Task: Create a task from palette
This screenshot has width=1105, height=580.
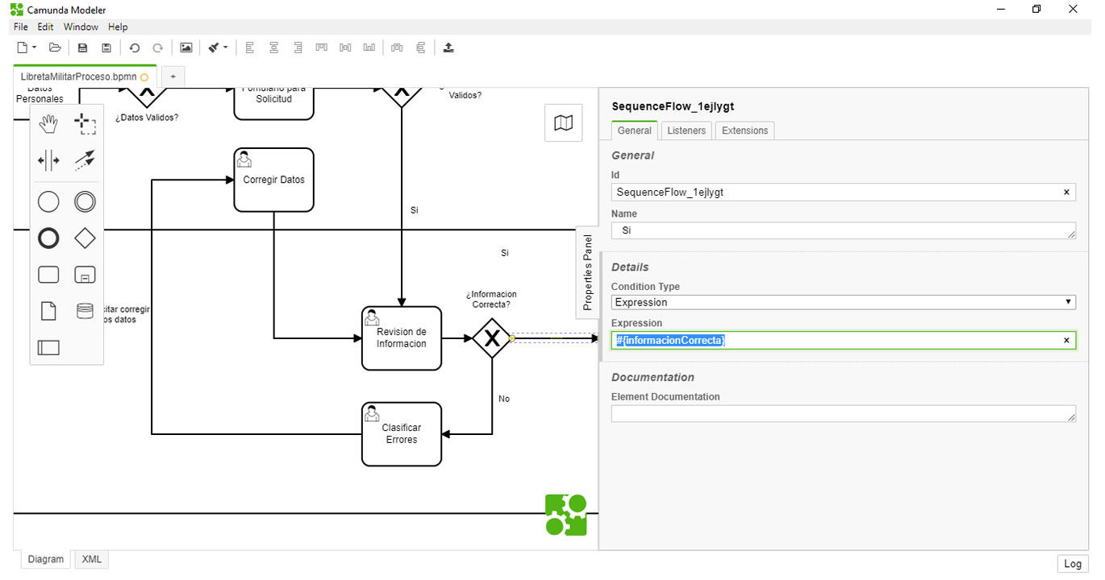Action: [49, 275]
